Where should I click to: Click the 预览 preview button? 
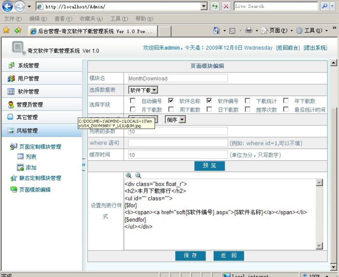[209, 166]
